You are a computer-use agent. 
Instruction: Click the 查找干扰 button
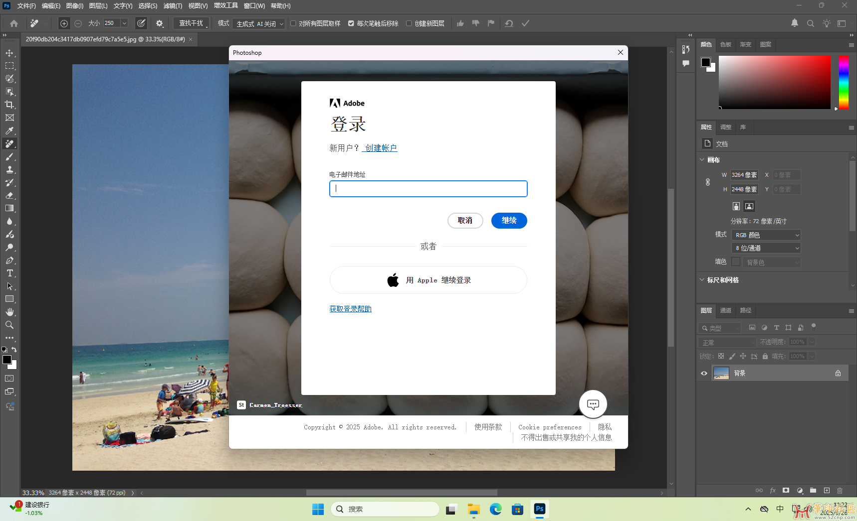coord(192,23)
